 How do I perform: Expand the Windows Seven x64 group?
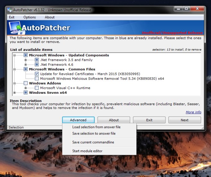click(15, 93)
